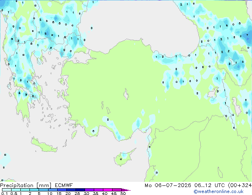Click the 0.5–1 mm legend swatch
Image resolution: width=252 pixels, height=195 pixels.
click(x=16, y=190)
